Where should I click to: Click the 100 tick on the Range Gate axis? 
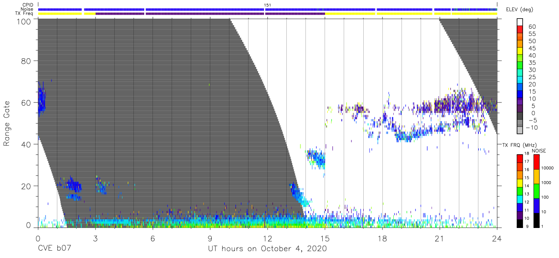coord(25,21)
